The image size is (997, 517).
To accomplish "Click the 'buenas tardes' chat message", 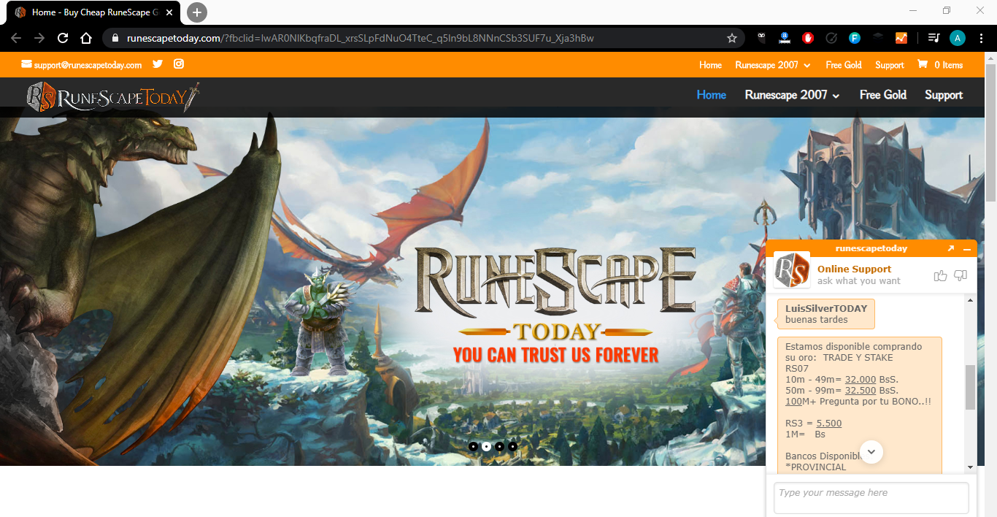I will point(817,319).
